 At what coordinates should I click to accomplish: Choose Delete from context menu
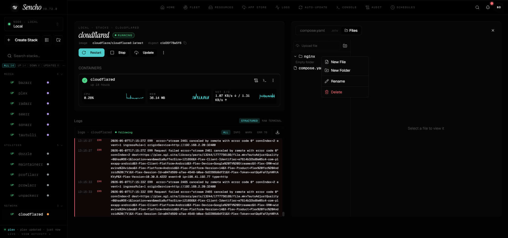345,92
